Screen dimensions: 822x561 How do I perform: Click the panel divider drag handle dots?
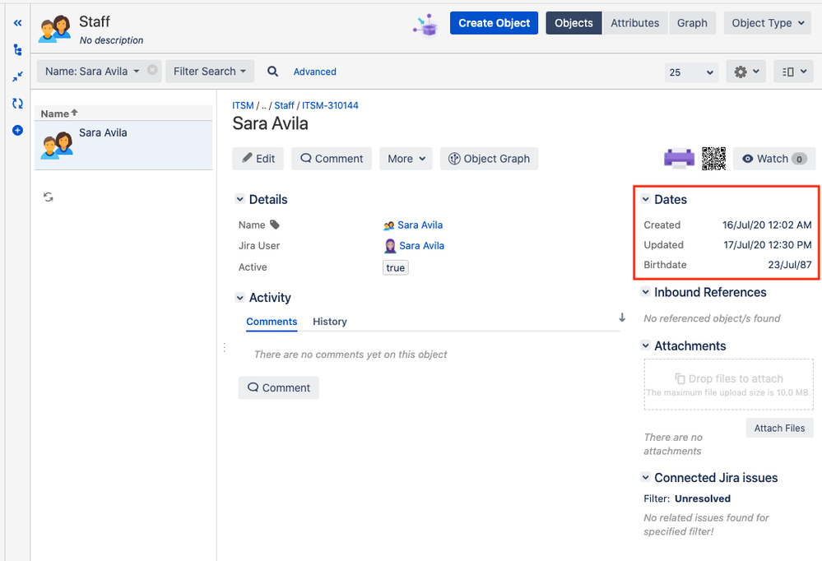point(225,347)
